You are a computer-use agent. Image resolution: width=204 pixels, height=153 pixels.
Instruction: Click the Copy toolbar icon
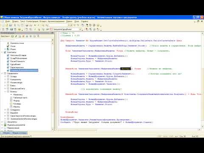(x=19, y=25)
